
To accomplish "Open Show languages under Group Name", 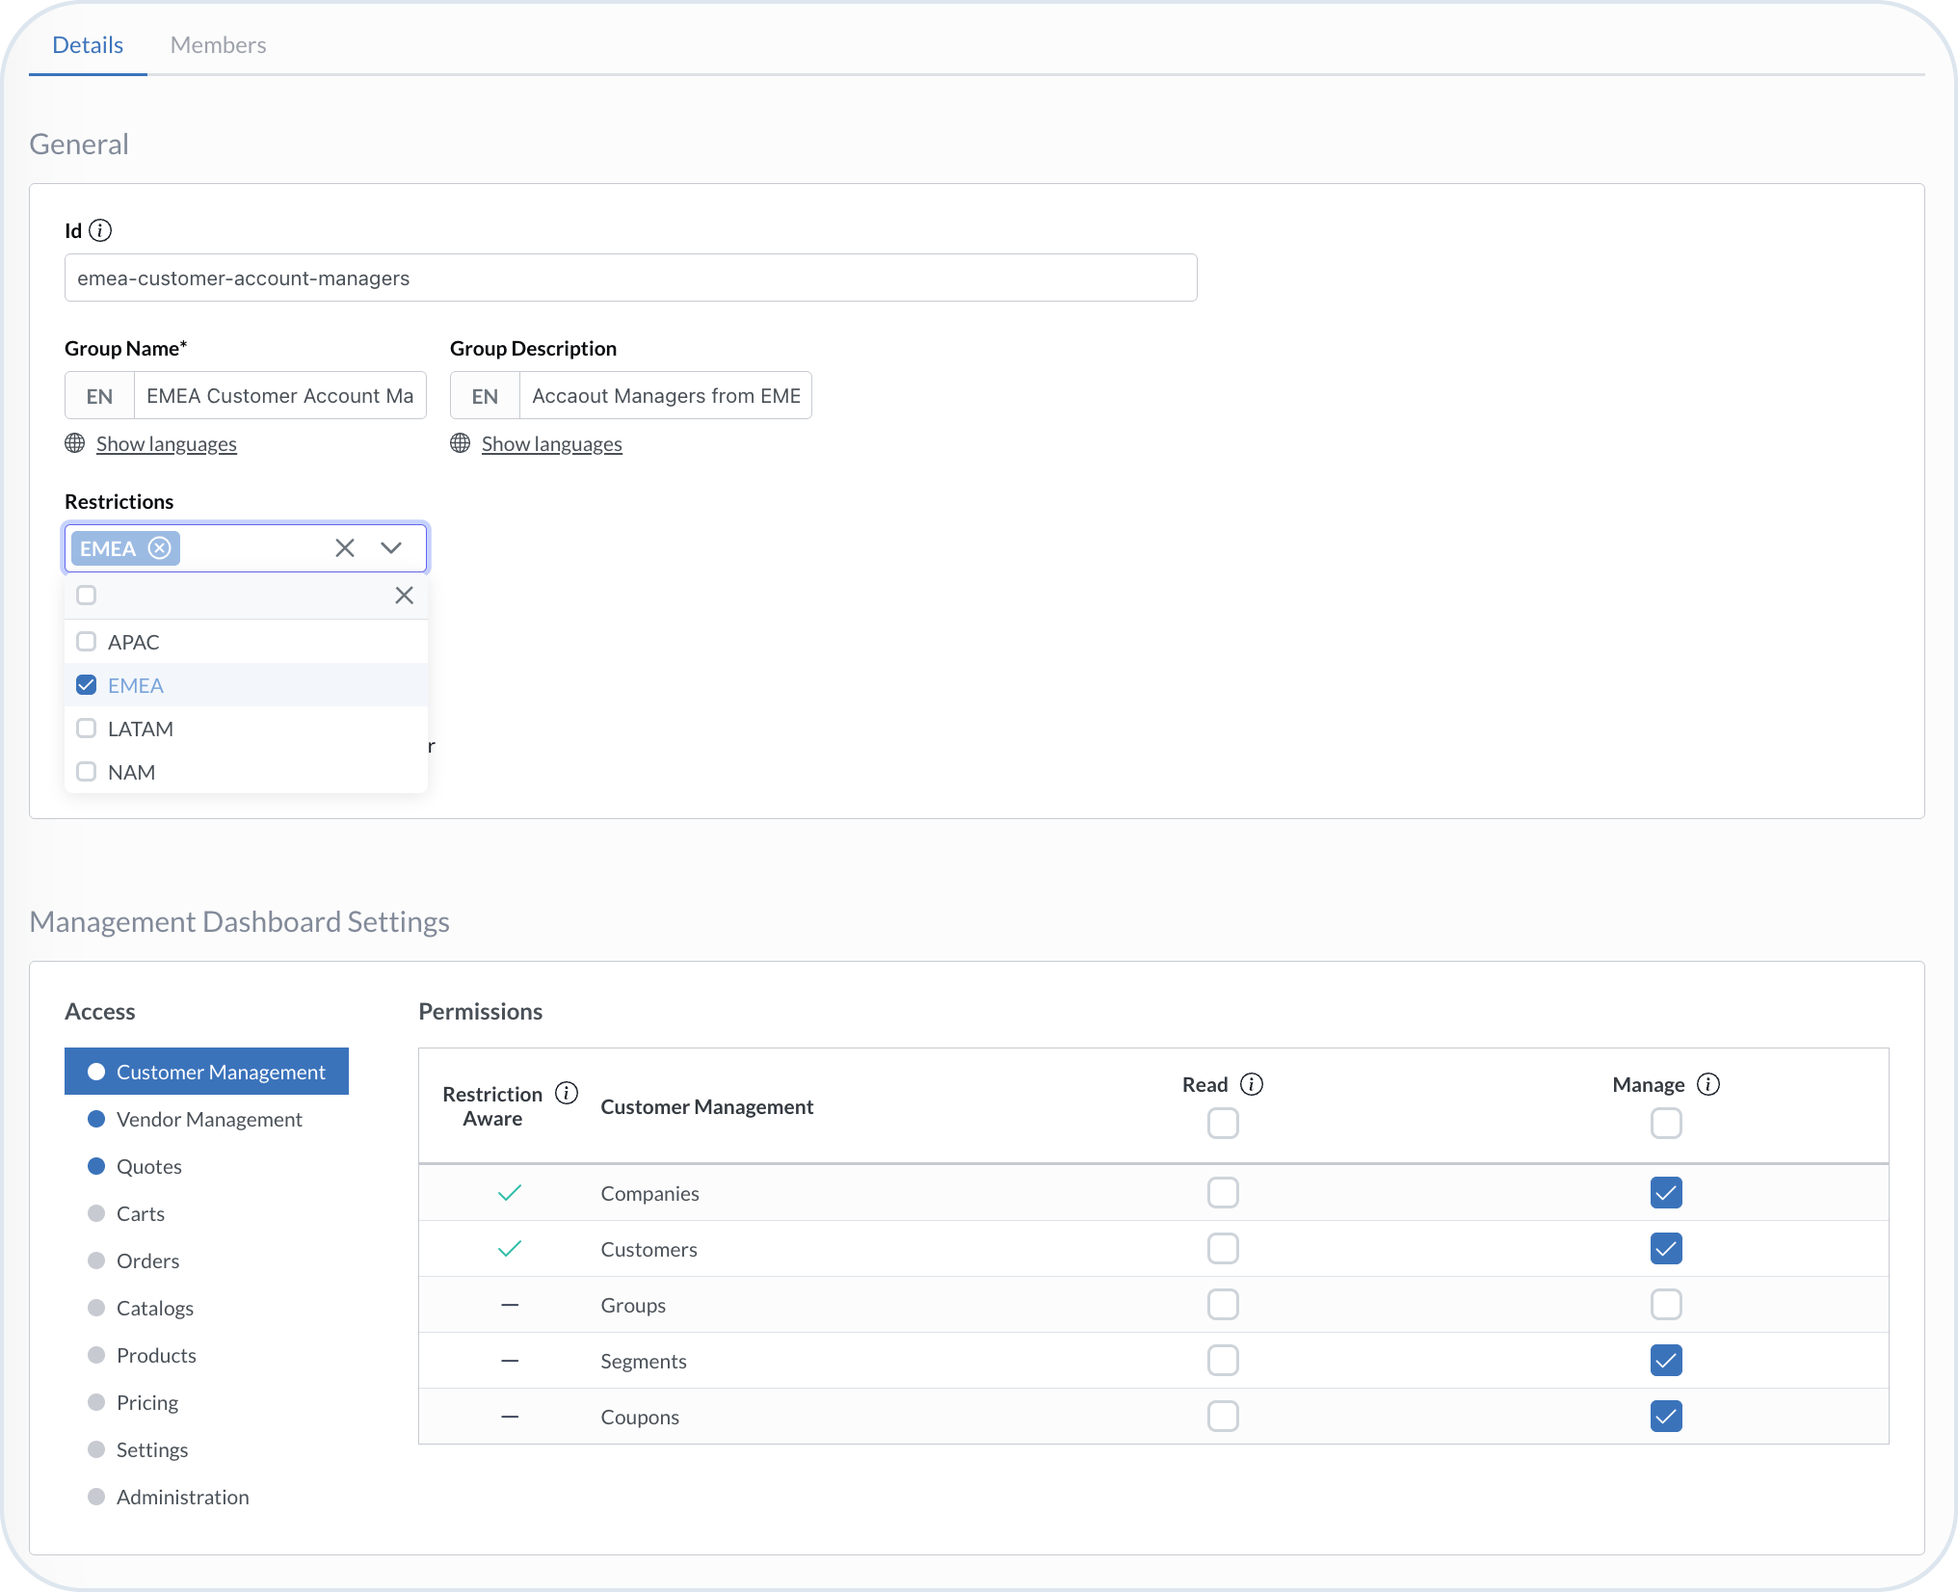I will click(166, 443).
